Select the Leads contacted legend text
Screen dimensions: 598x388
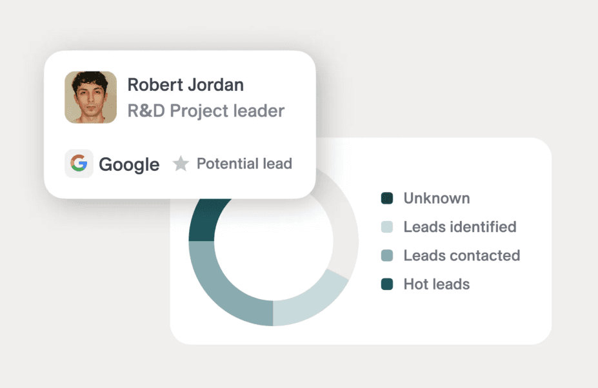tap(462, 255)
